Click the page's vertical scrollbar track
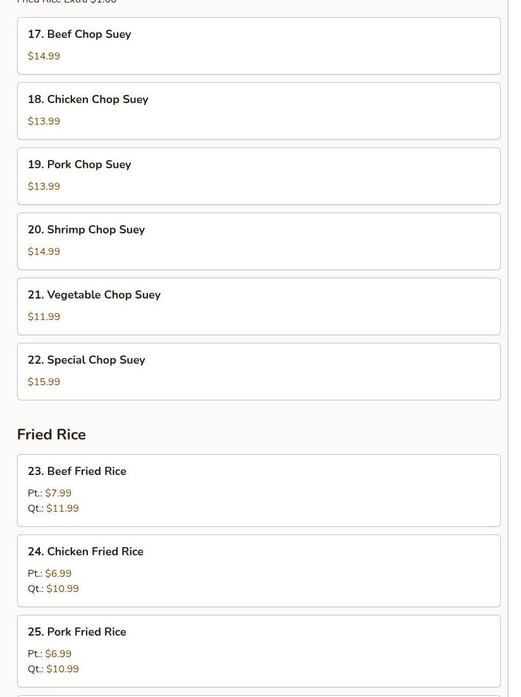The height and width of the screenshot is (697, 521). (x=514, y=348)
